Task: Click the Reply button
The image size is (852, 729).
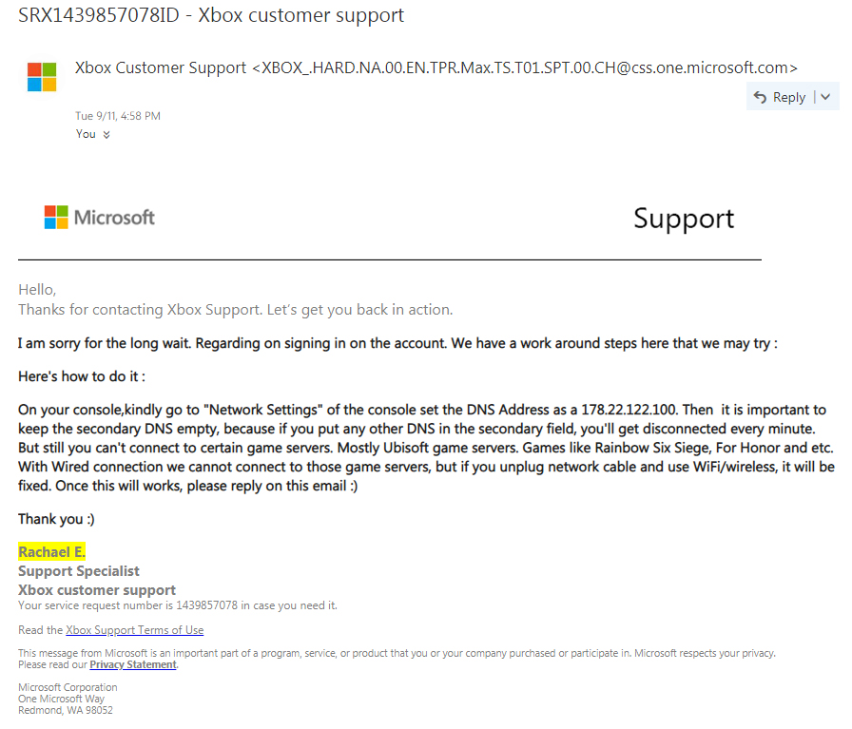Action: pos(779,97)
